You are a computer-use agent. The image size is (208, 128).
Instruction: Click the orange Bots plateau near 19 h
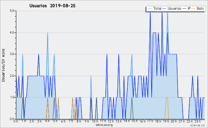click(167, 98)
